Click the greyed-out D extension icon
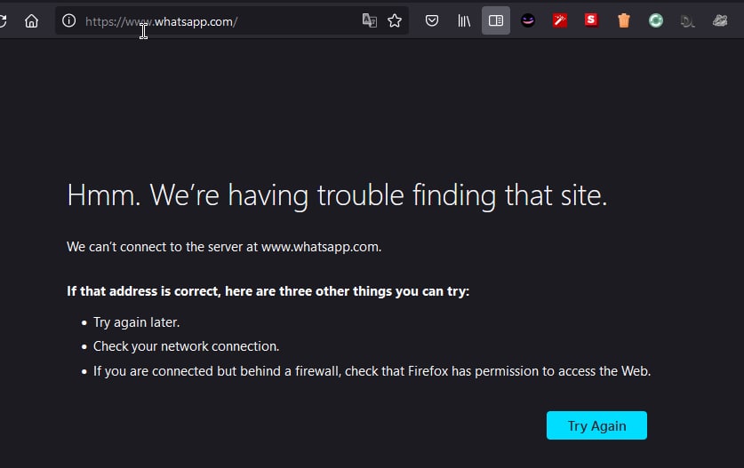The height and width of the screenshot is (468, 744). coord(687,20)
